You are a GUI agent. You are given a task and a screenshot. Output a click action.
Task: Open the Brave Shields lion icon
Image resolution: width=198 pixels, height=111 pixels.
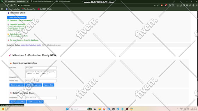(x=162, y=6)
